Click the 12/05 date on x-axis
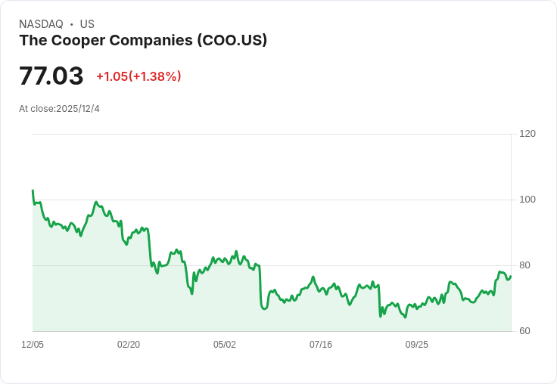This screenshot has height=384, width=557. [x=33, y=345]
